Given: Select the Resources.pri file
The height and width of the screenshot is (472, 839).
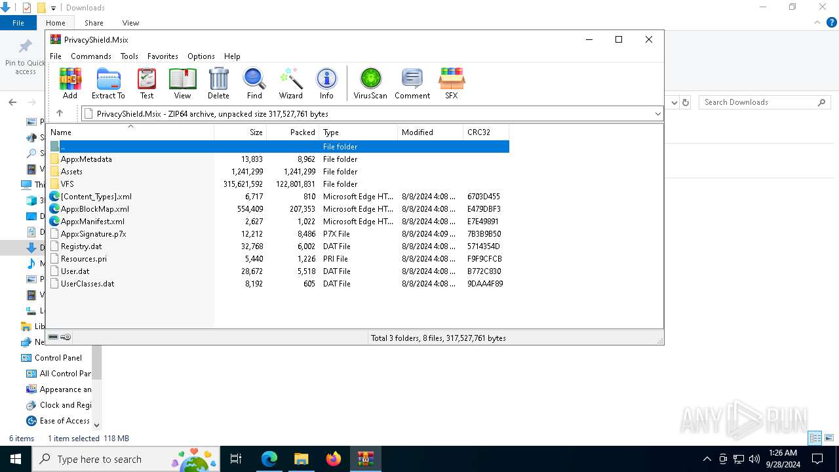Looking at the screenshot, I should point(279,259).
